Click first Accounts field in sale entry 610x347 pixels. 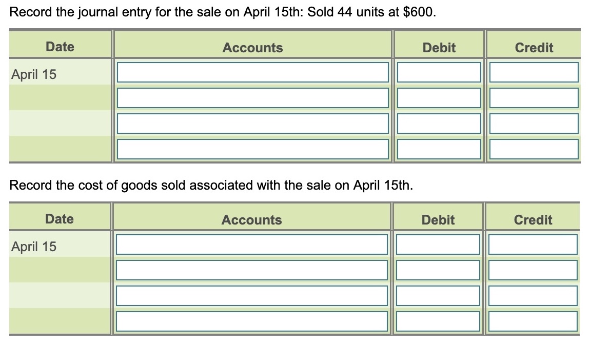[x=252, y=72]
